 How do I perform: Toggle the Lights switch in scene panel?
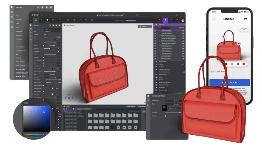point(183,64)
